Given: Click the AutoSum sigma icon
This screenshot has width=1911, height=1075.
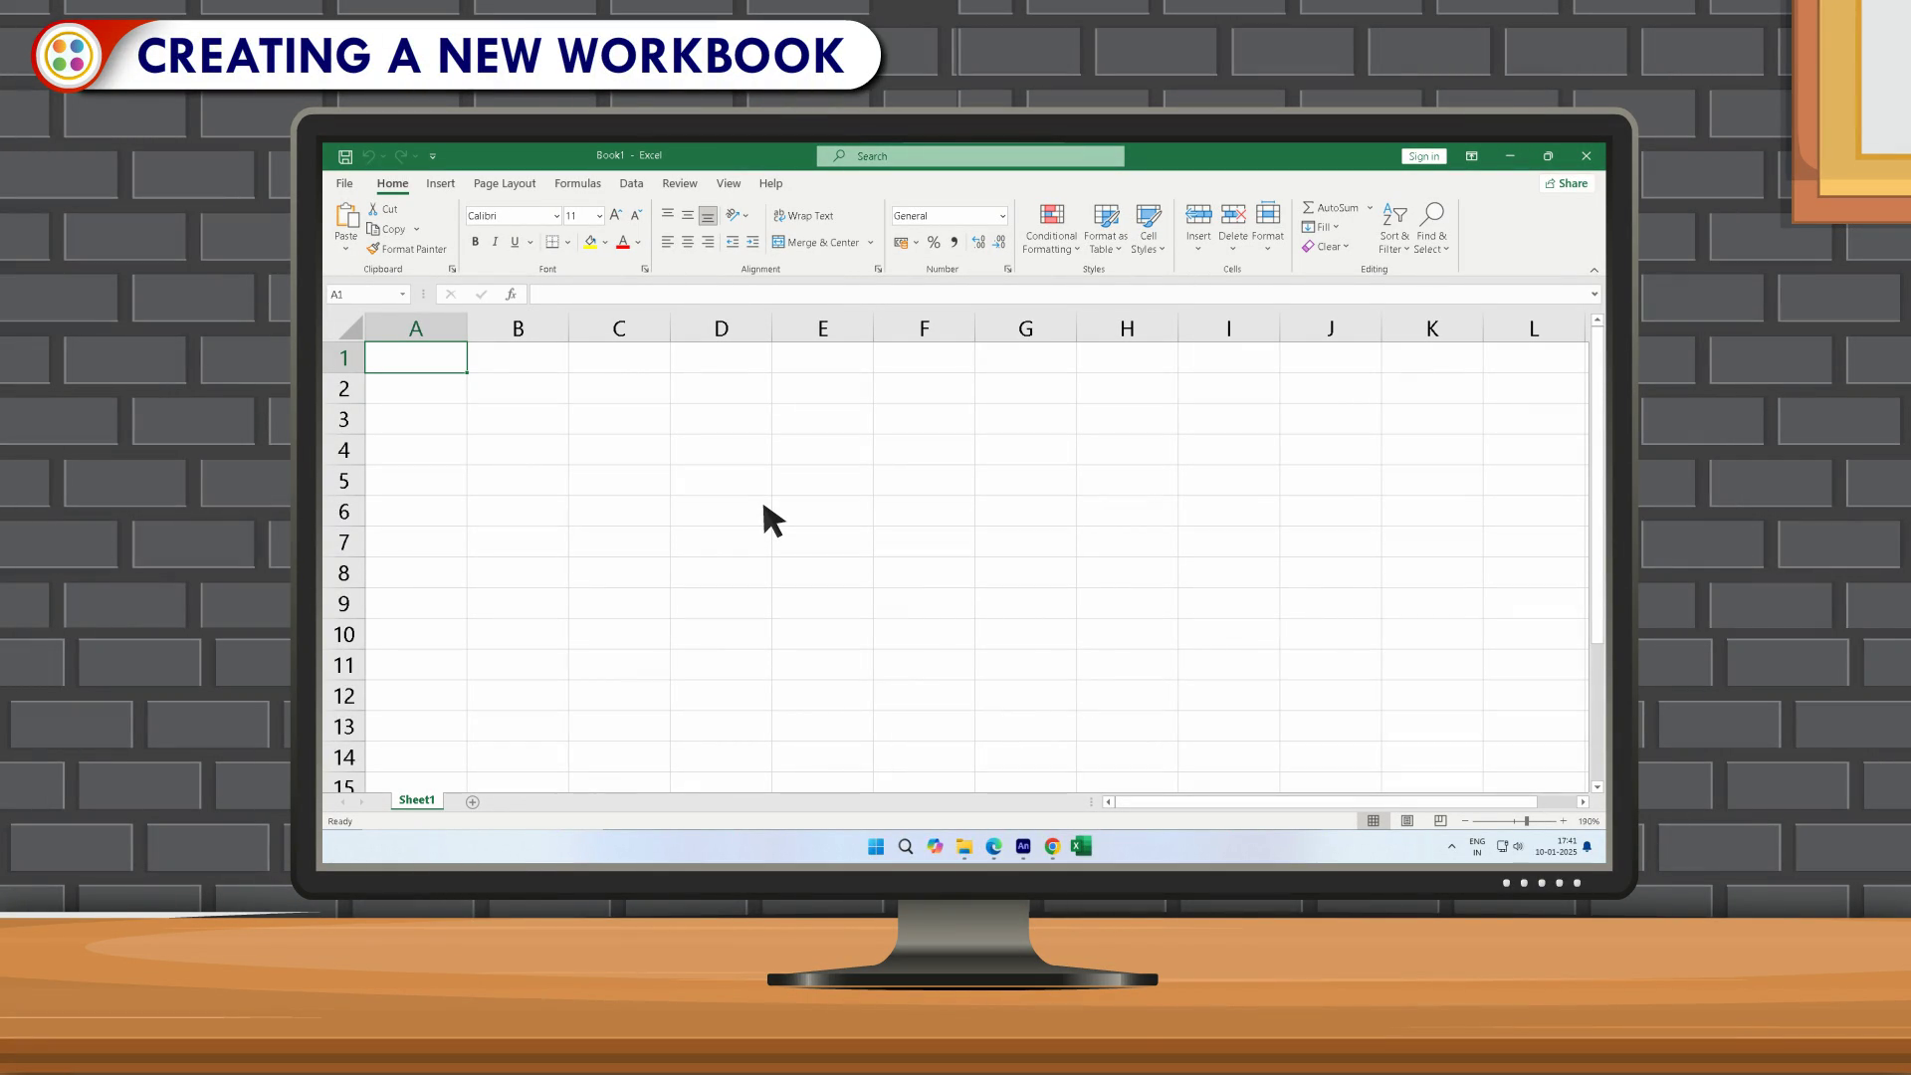Looking at the screenshot, I should (1308, 207).
